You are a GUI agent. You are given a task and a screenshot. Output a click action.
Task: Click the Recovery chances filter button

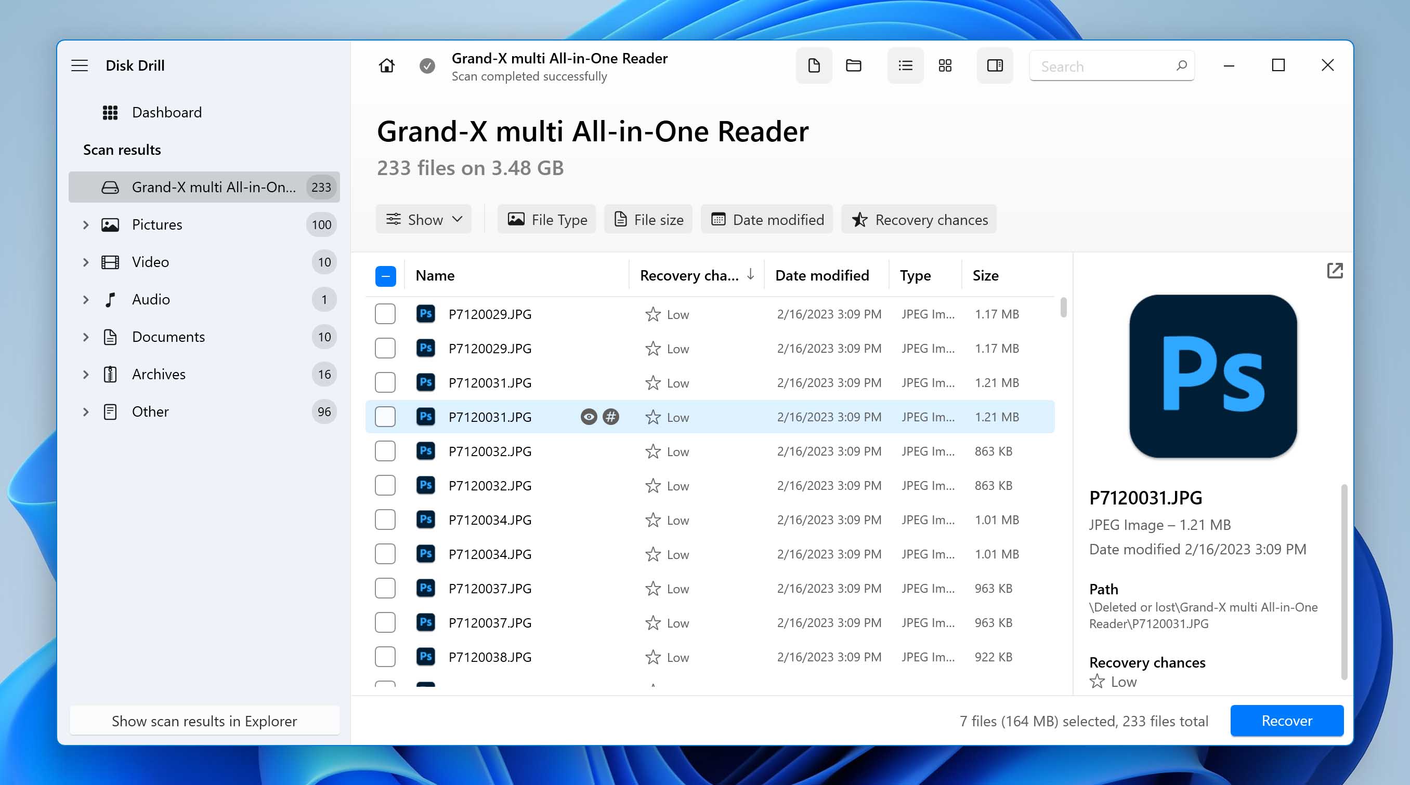coord(918,219)
